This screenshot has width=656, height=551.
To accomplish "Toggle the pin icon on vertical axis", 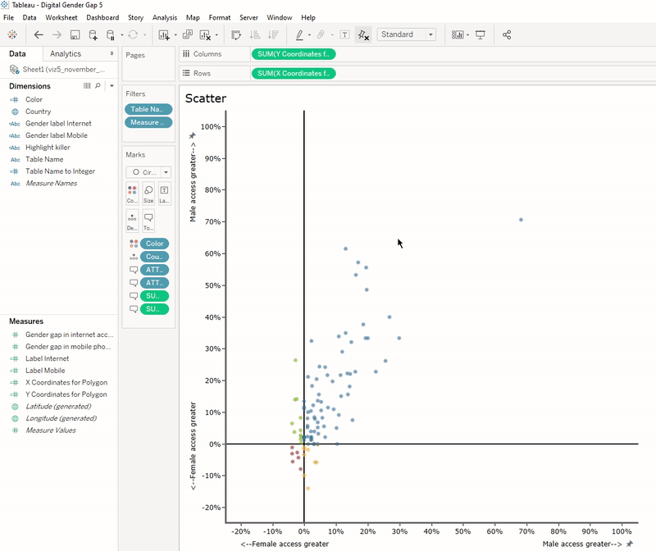I will tap(193, 135).
